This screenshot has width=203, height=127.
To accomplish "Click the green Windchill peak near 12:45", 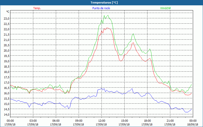I will click(108, 15).
